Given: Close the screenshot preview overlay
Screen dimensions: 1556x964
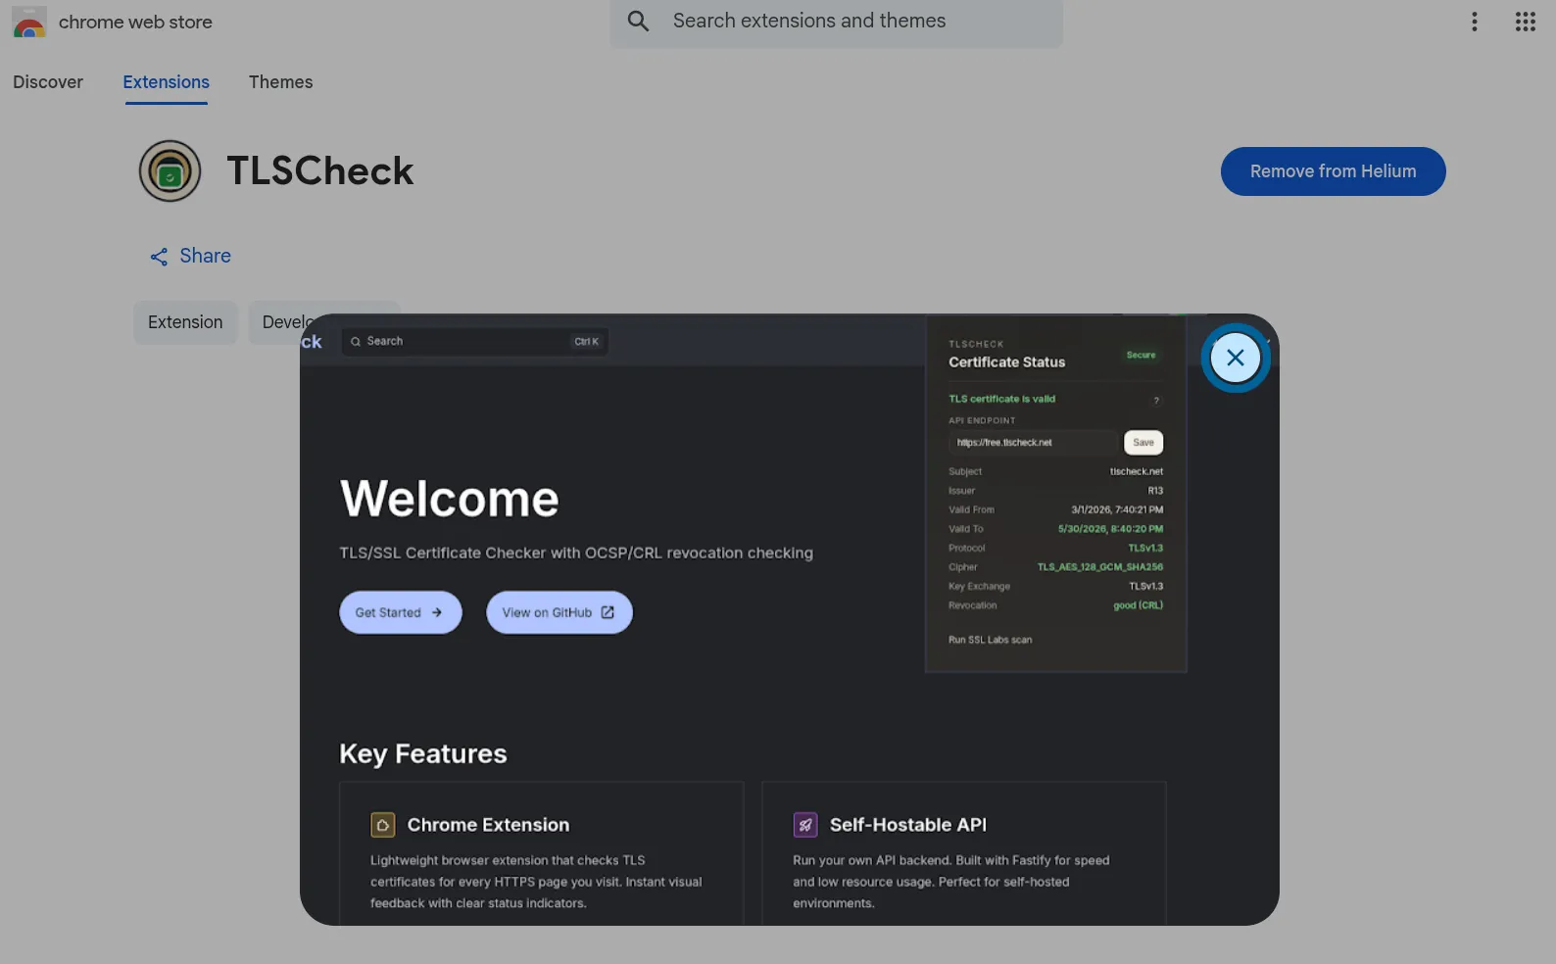Looking at the screenshot, I should pos(1235,358).
